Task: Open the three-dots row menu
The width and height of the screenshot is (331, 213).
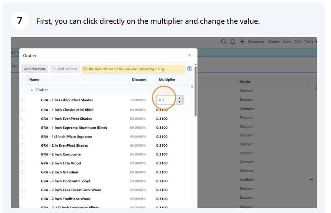Action: click(x=311, y=180)
